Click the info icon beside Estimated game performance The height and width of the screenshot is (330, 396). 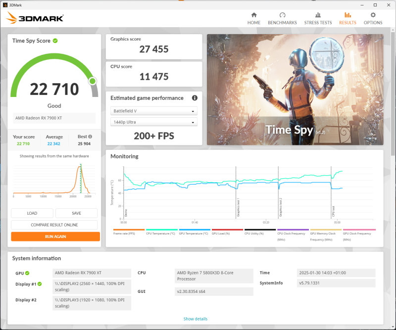point(195,98)
